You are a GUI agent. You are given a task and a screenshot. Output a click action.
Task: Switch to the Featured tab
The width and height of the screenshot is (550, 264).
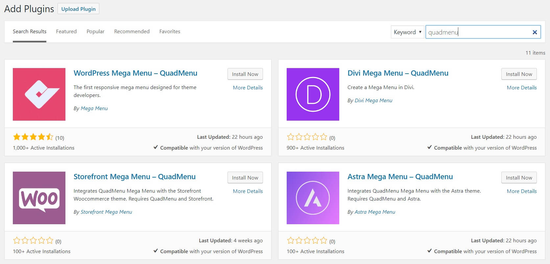pos(66,32)
